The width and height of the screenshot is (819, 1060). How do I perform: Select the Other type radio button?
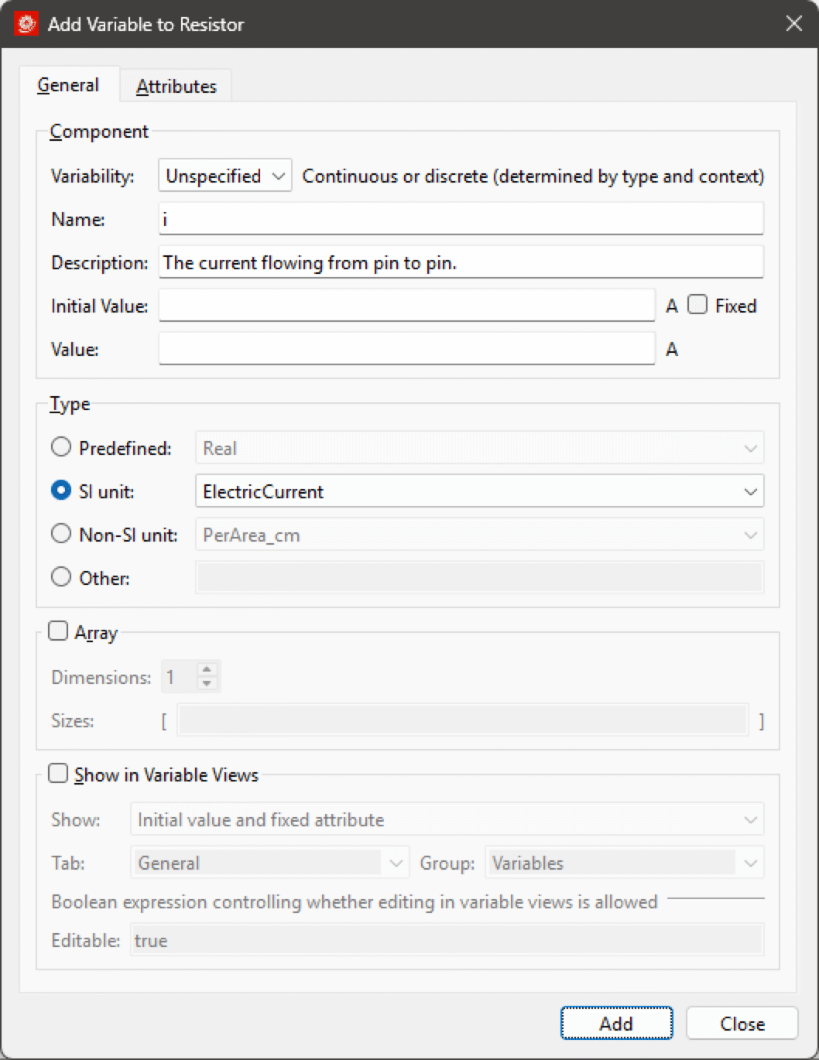point(61,576)
